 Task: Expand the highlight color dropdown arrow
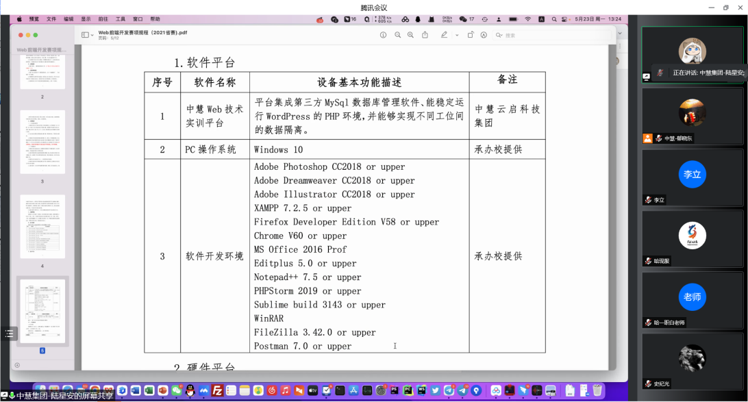pos(457,35)
